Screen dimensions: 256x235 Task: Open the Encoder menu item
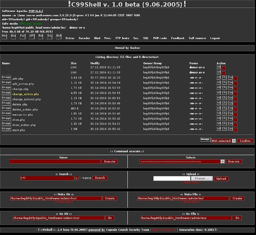tap(84, 38)
